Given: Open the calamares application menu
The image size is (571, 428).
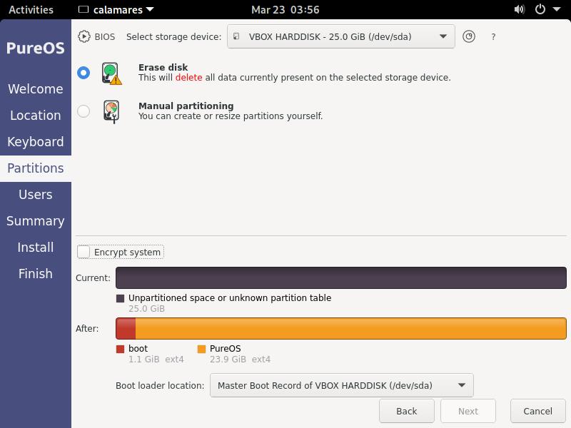Looking at the screenshot, I should [116, 10].
